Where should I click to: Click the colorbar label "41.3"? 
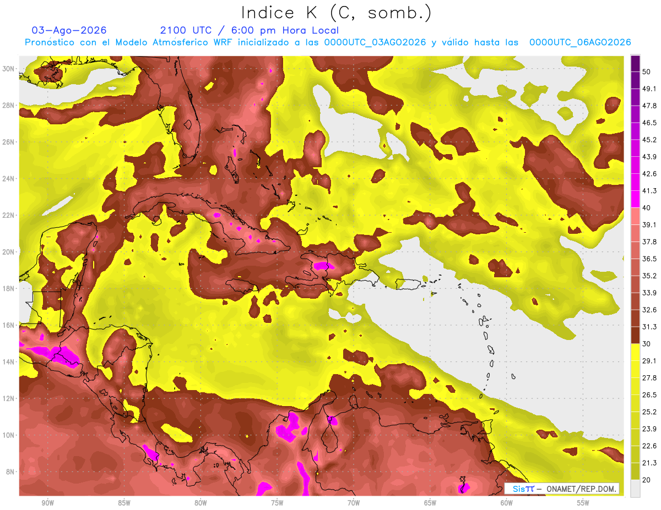tap(649, 191)
